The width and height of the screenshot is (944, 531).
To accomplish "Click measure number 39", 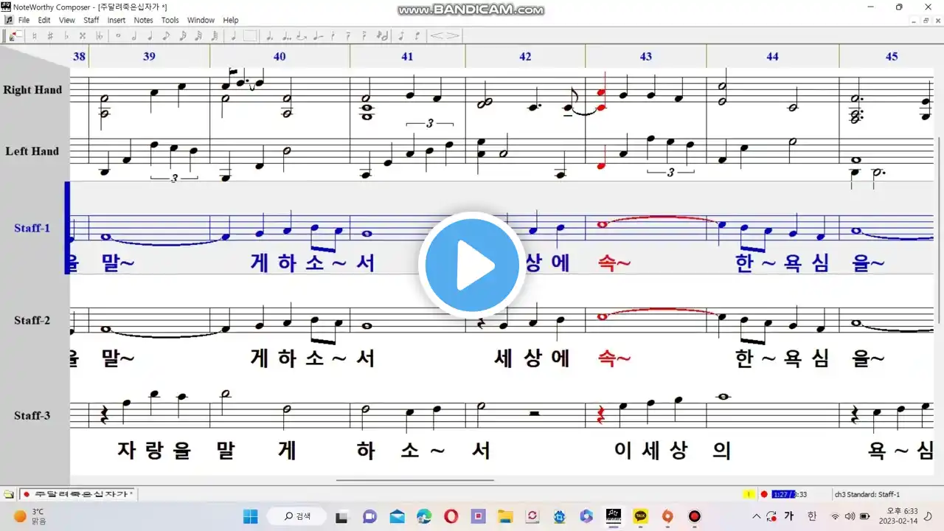I will [150, 56].
